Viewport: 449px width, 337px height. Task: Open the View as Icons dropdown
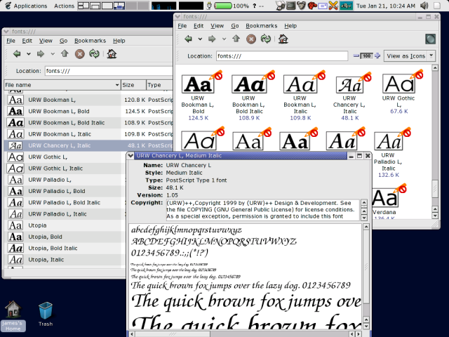(410, 56)
